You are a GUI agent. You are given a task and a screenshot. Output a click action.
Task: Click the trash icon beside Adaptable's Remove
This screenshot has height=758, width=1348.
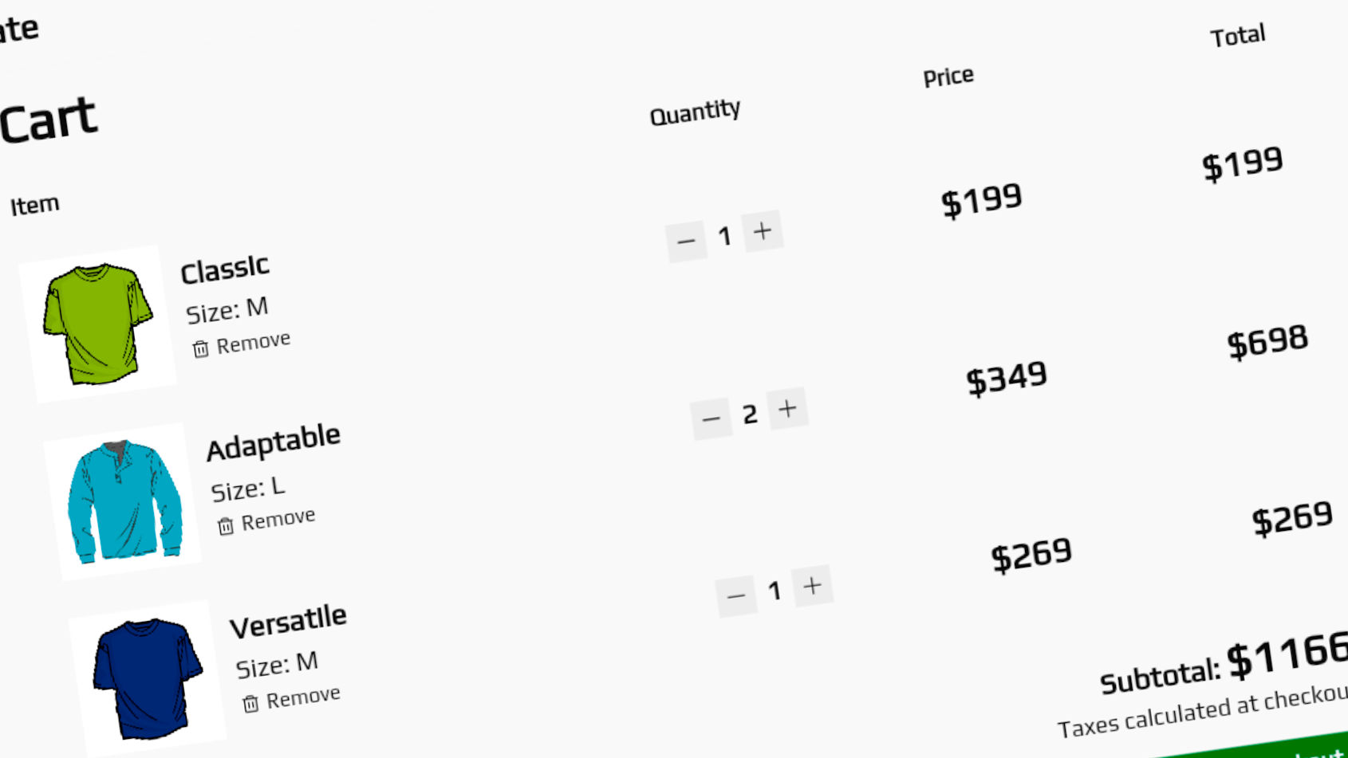tap(226, 525)
